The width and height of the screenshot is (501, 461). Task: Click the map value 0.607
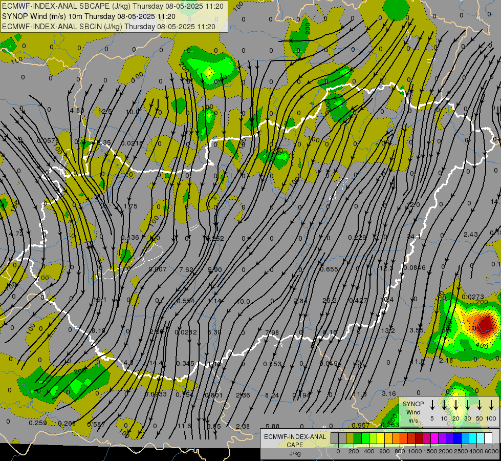(158, 269)
